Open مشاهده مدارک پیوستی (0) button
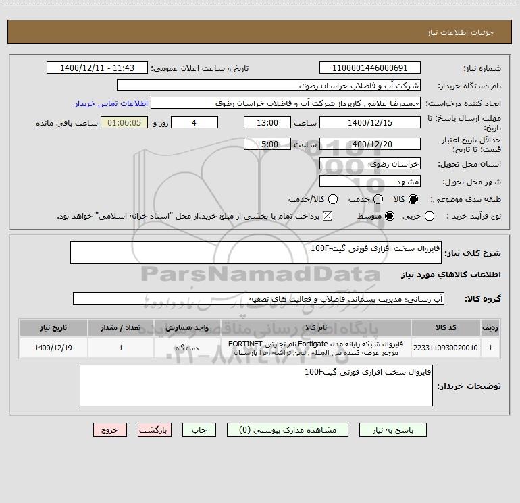The image size is (520, 503). point(288,429)
